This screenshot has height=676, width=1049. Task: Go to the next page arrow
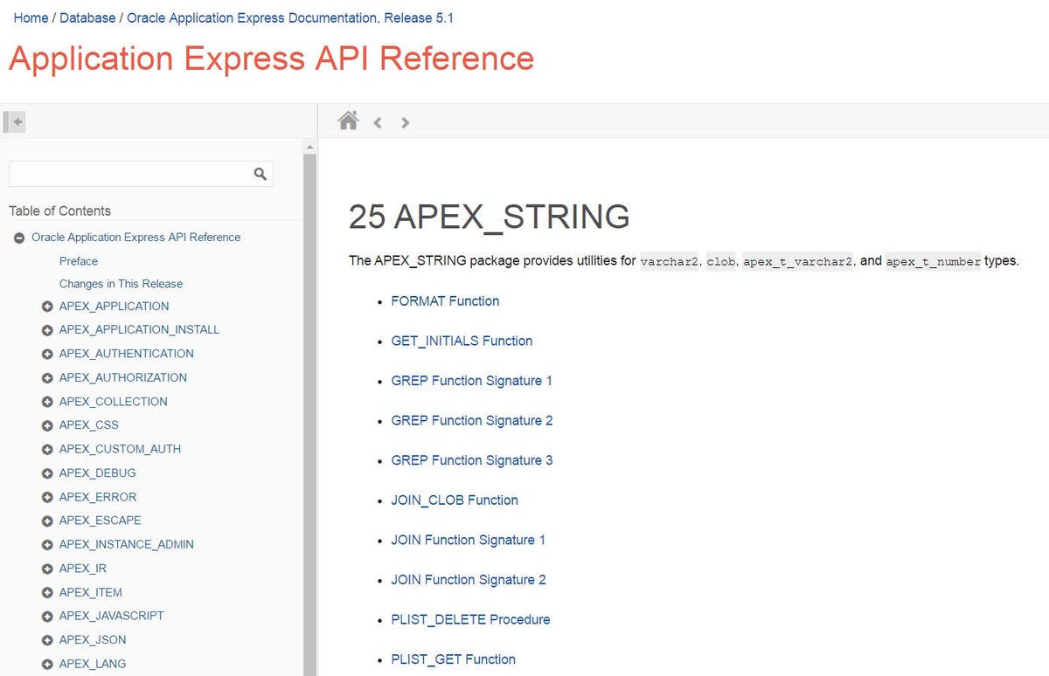coord(405,122)
